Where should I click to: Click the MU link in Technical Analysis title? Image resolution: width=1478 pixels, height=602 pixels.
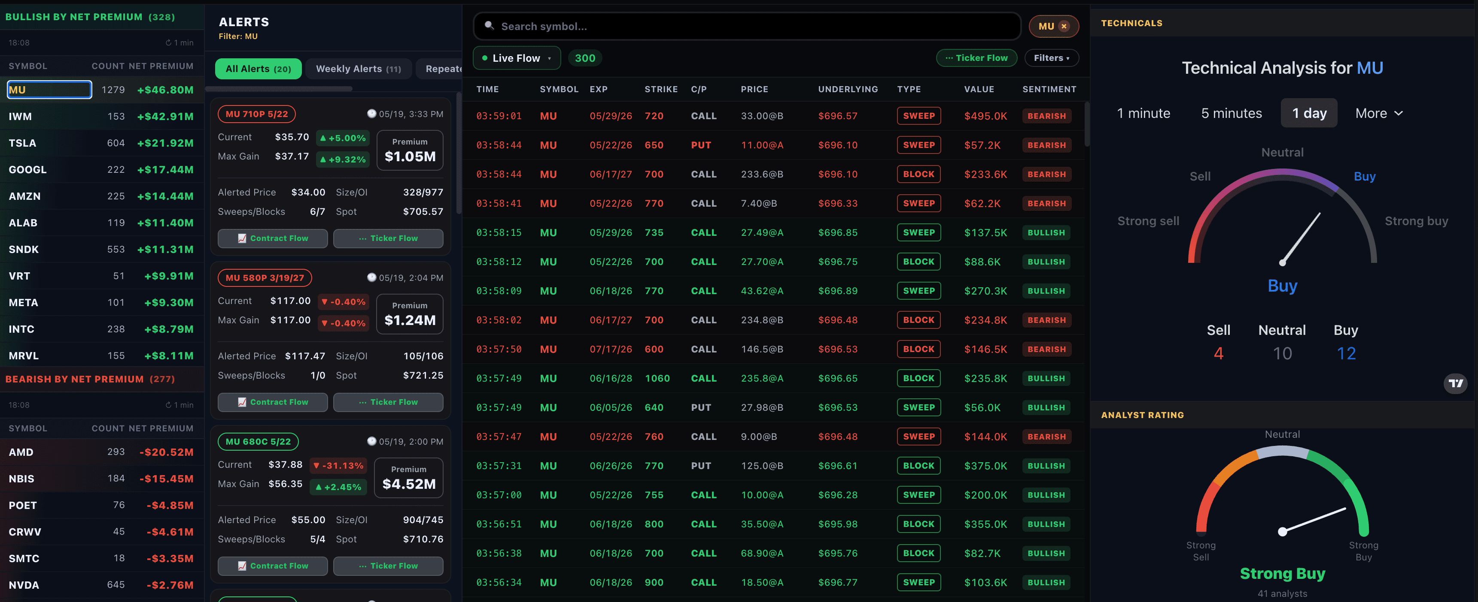[x=1369, y=68]
